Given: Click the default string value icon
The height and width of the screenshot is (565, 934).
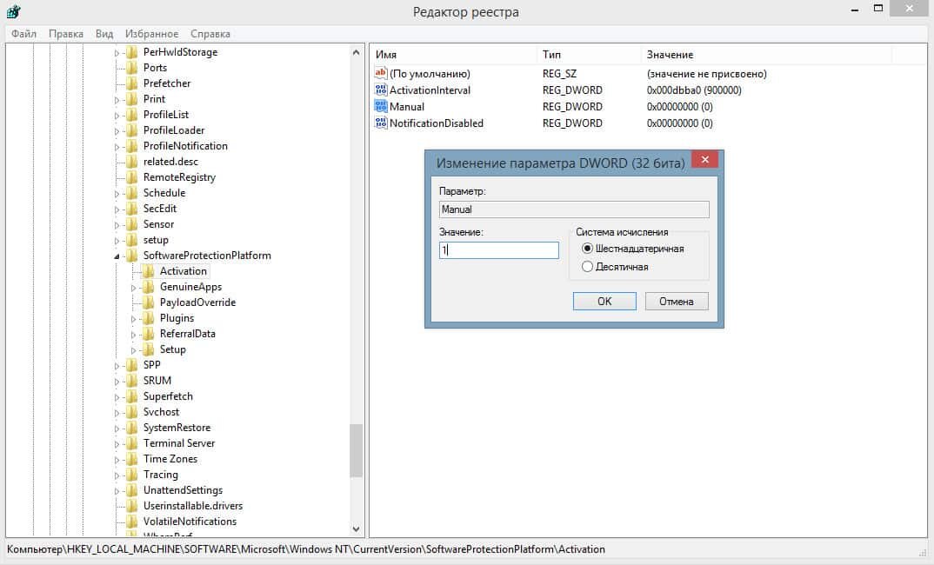Looking at the screenshot, I should tap(380, 74).
